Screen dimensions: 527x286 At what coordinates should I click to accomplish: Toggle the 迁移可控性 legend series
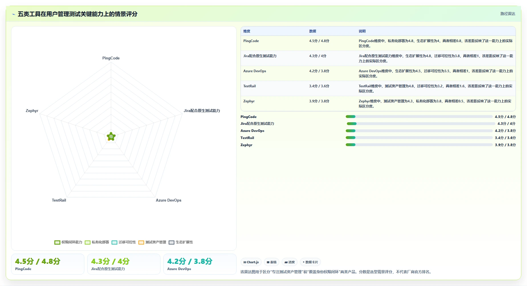124,242
